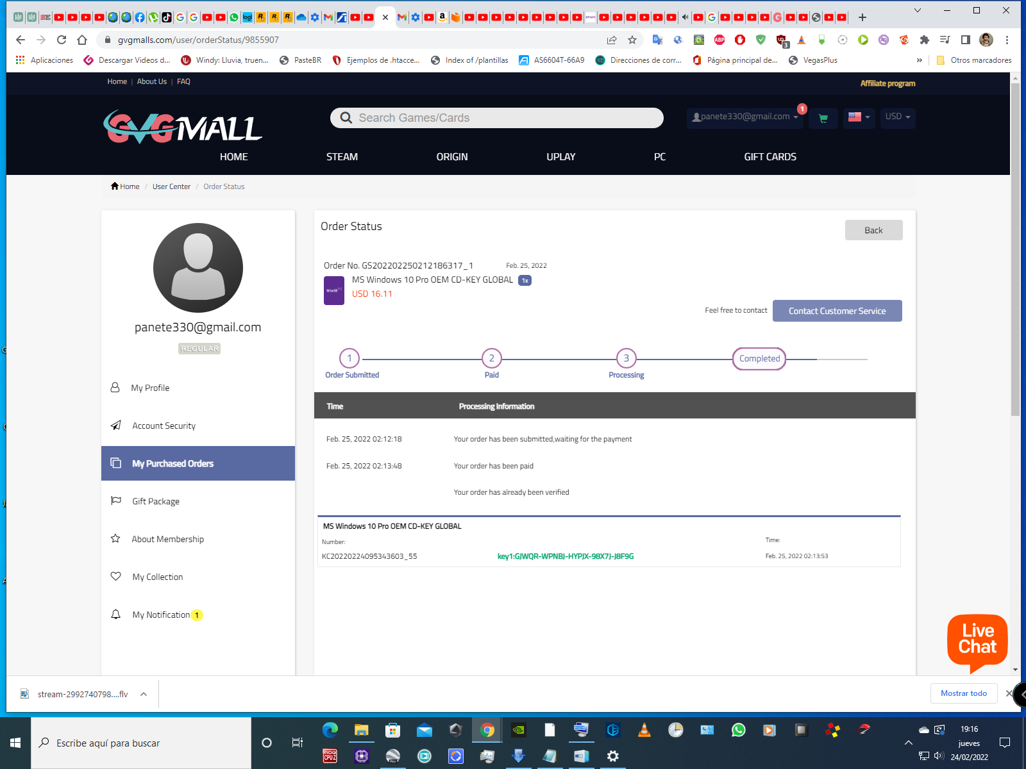Screen dimensions: 1026x769
Task: Open WhatsApp from the taskbar
Action: (x=738, y=730)
